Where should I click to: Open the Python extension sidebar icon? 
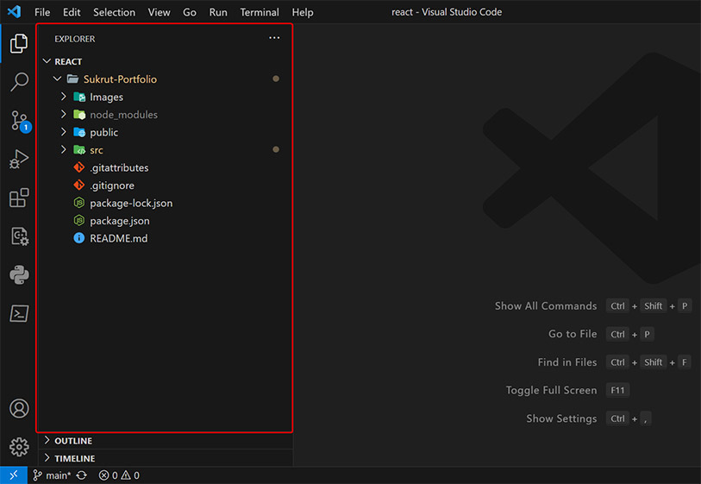click(x=19, y=274)
